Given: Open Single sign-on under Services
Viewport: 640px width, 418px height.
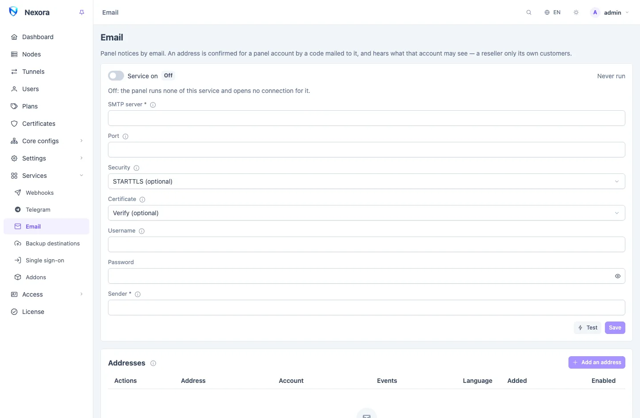Looking at the screenshot, I should click(47, 260).
